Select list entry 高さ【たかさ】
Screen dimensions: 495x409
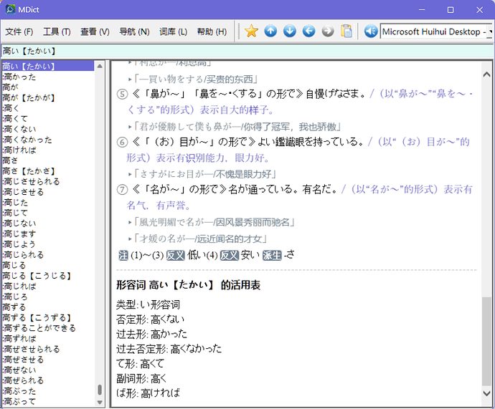tap(29, 170)
